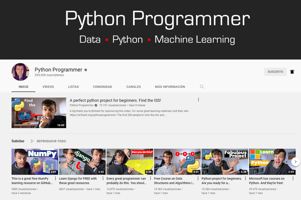Click the featured video description text
The height and width of the screenshot is (200, 301).
[130, 113]
